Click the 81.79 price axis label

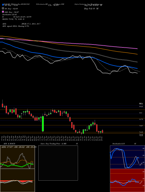point(141,119)
